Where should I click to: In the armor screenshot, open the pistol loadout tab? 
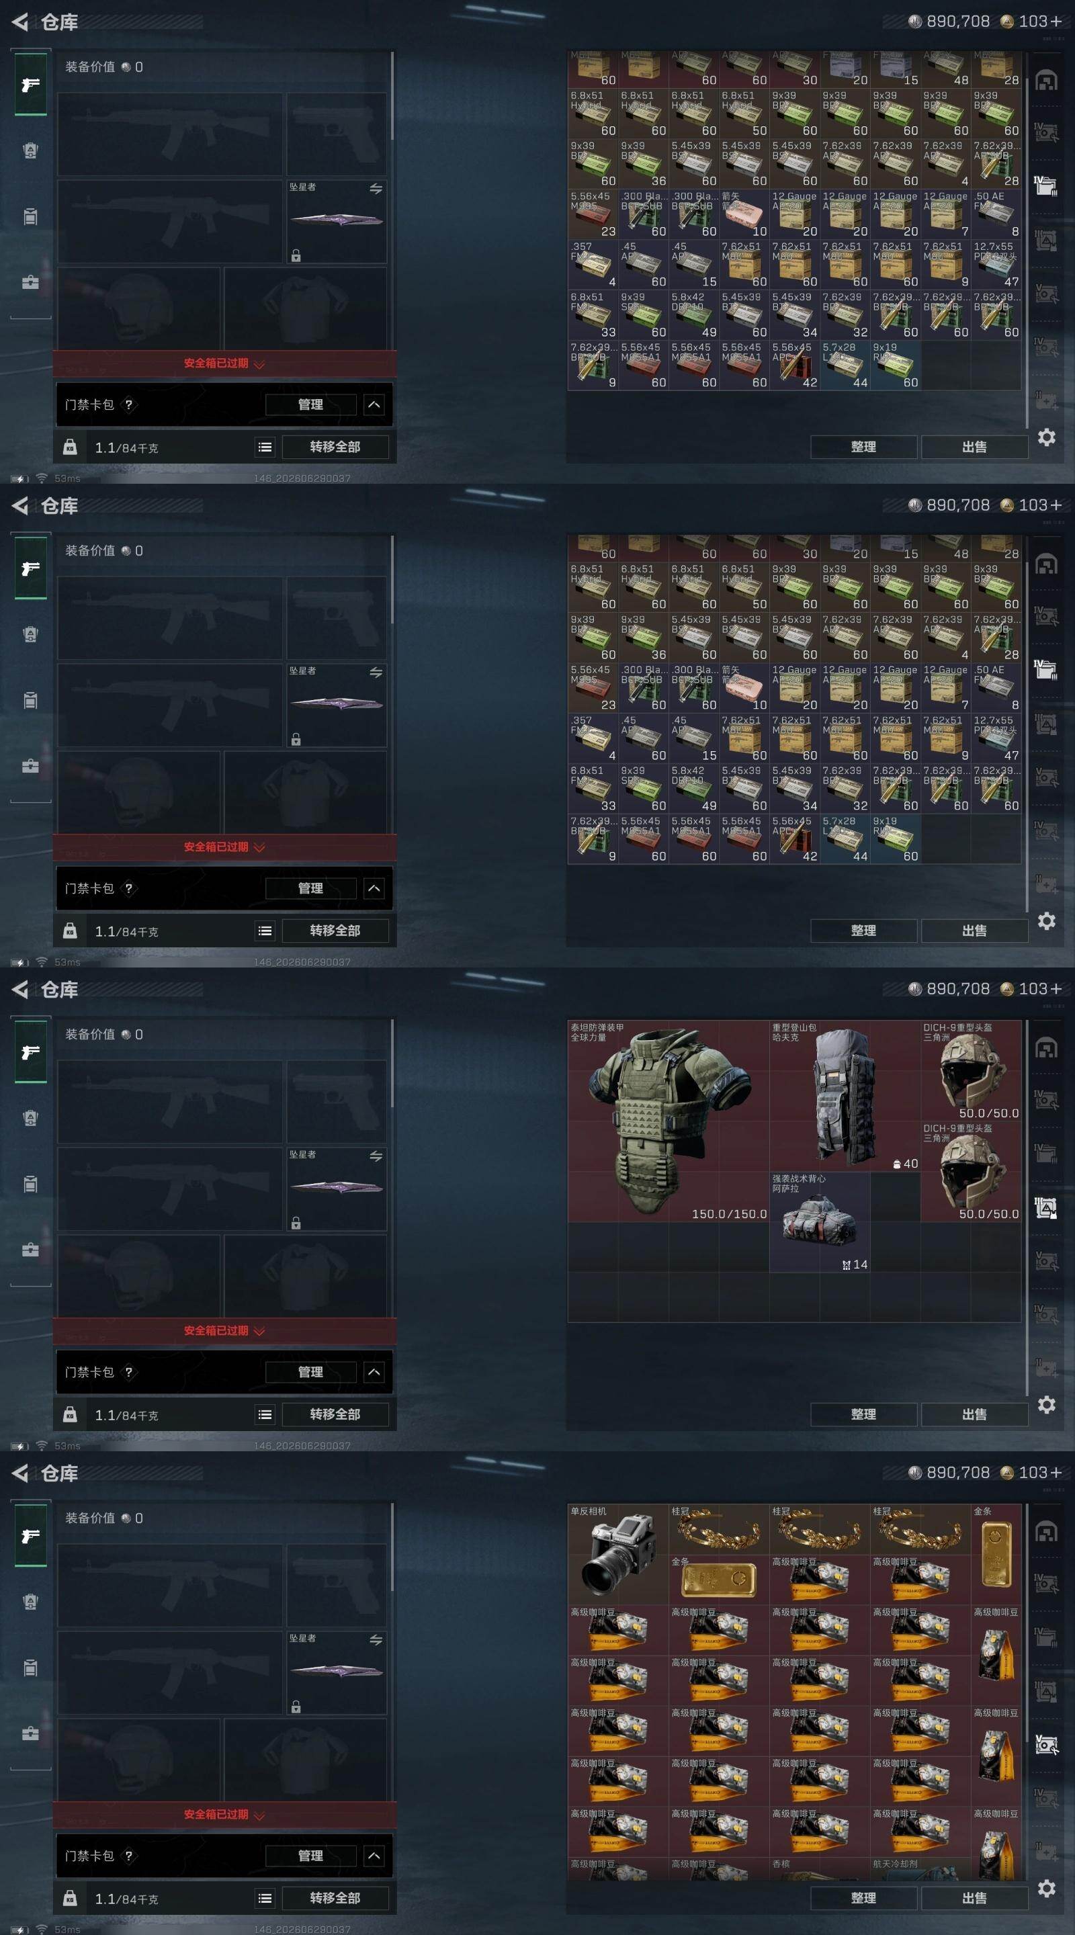point(30,1052)
